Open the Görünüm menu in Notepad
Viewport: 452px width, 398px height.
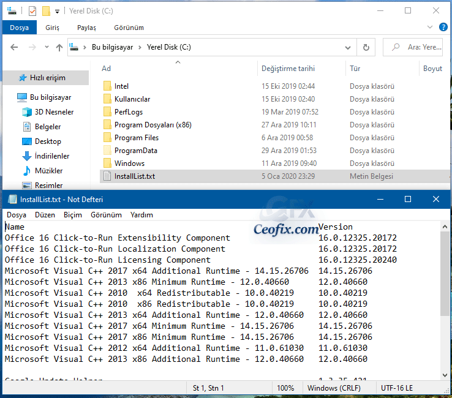pos(106,215)
